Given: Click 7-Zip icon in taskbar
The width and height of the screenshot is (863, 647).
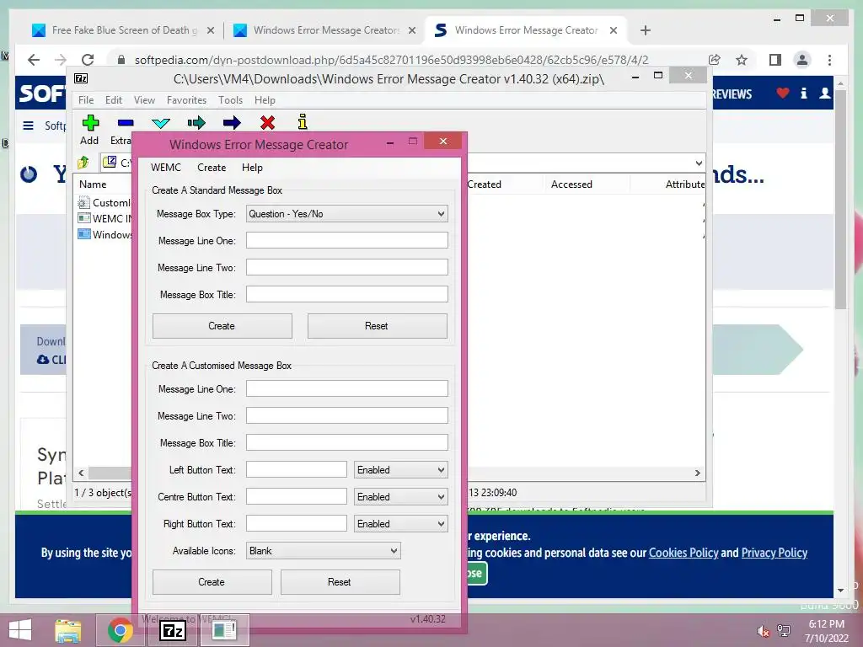Looking at the screenshot, I should 172,630.
